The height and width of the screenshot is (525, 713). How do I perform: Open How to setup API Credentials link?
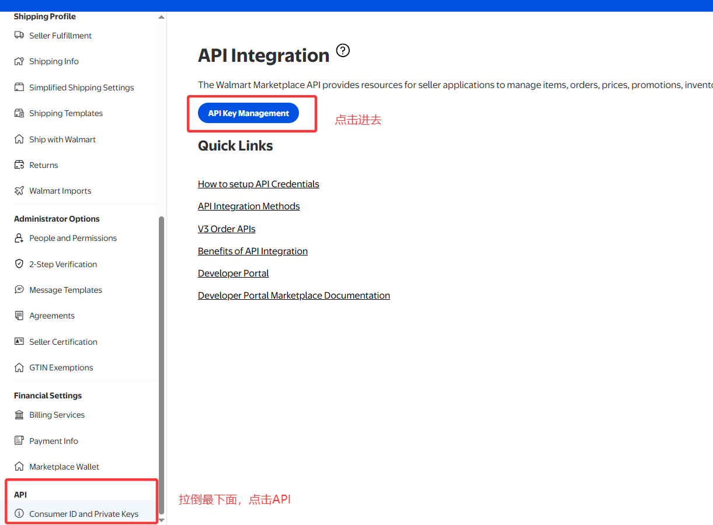pos(259,184)
